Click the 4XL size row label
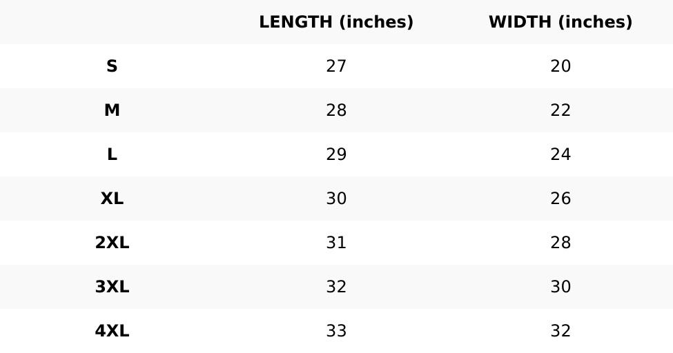The width and height of the screenshot is (673, 353). 112,331
